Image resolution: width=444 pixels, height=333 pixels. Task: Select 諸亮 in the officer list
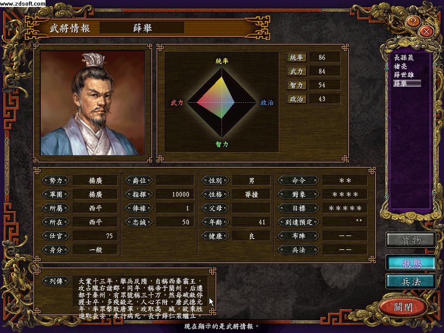(400, 66)
